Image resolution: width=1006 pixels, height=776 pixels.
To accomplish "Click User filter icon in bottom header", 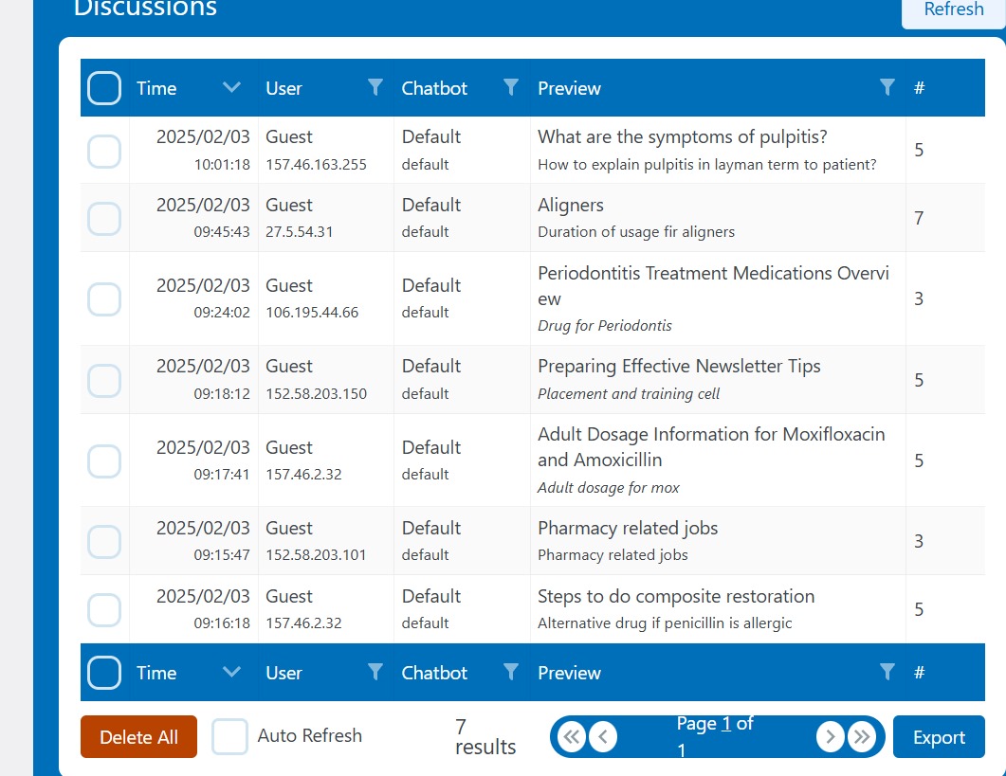I will (375, 673).
